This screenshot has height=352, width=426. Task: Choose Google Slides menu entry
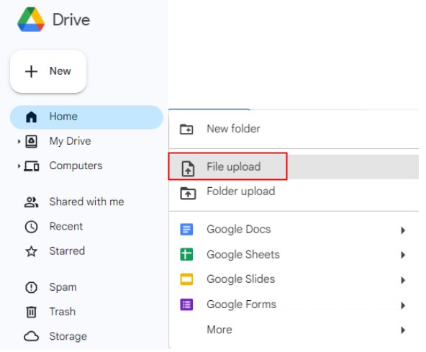tap(294, 279)
